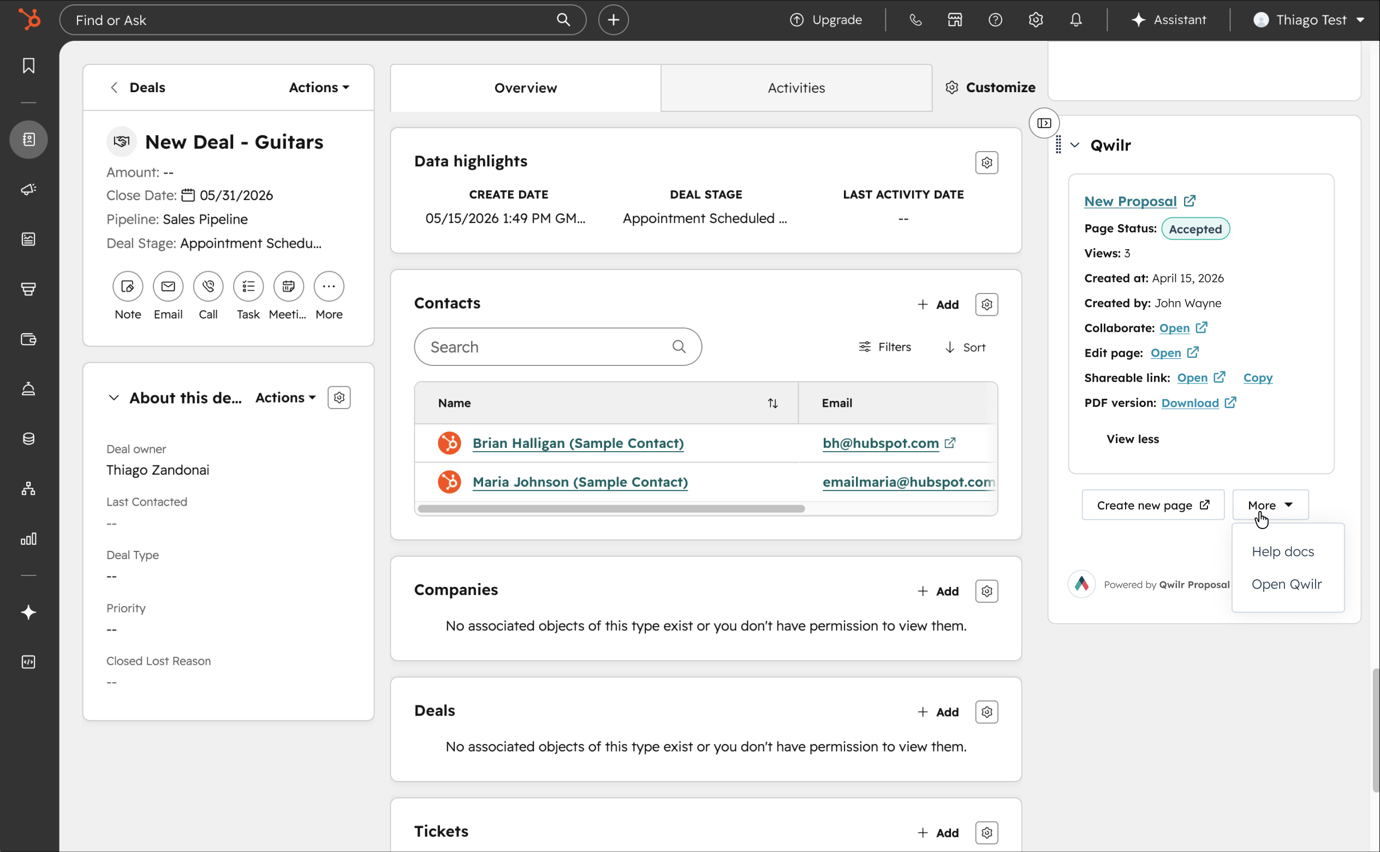The height and width of the screenshot is (852, 1380).
Task: Add a contact to this deal
Action: click(938, 304)
